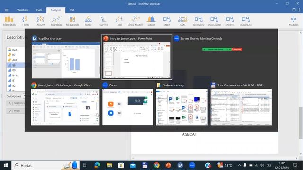The height and width of the screenshot is (170, 303).
Task: Open the notification center
Action: (295, 165)
